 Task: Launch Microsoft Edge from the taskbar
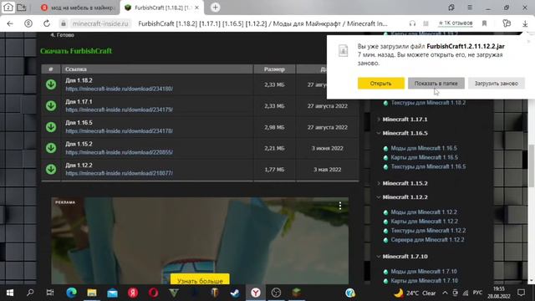[71, 293]
